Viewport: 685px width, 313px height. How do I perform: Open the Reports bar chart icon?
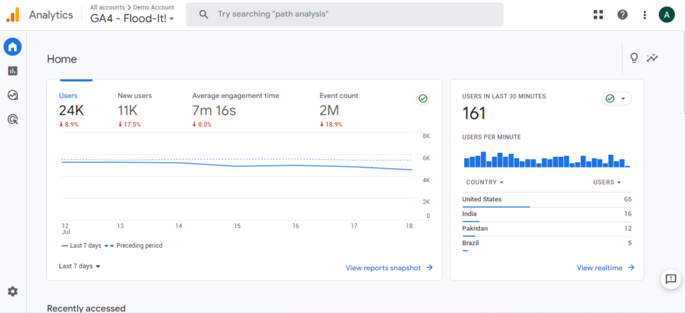click(x=13, y=71)
